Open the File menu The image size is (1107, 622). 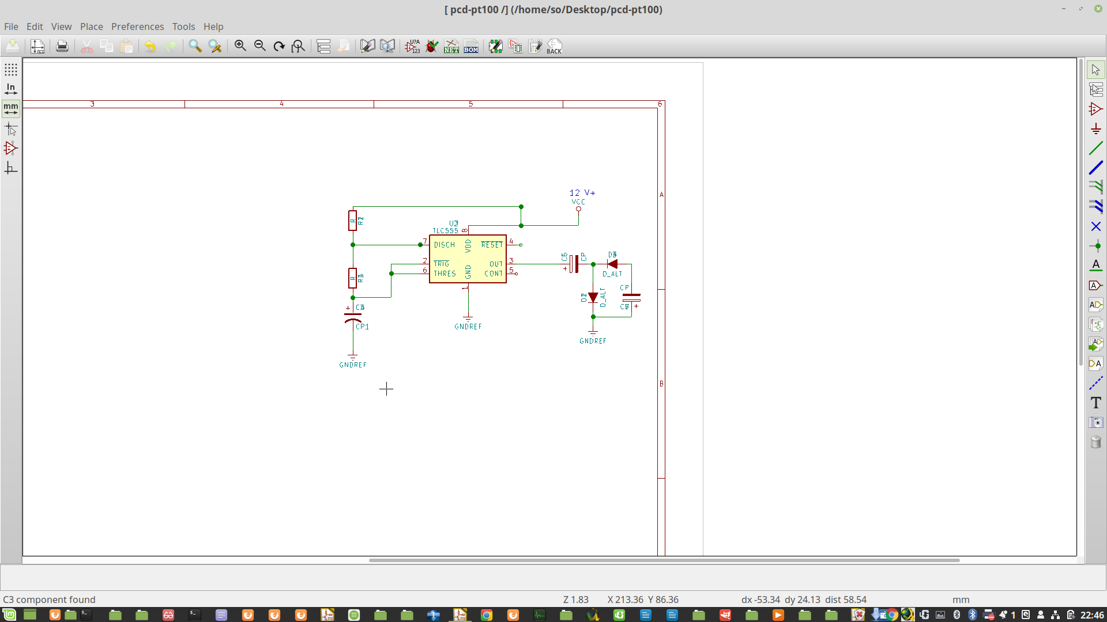11,26
